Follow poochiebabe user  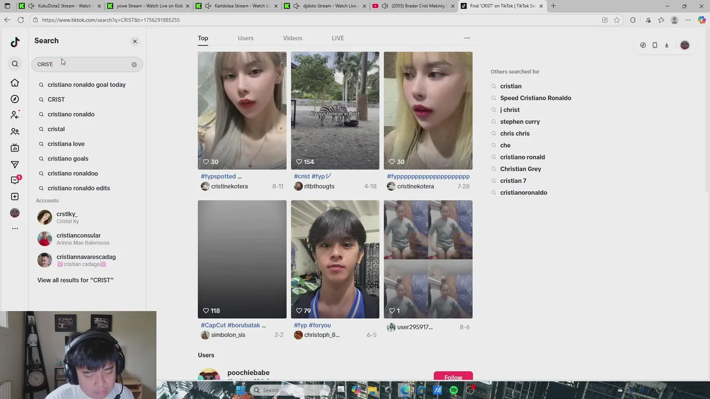pos(453,377)
